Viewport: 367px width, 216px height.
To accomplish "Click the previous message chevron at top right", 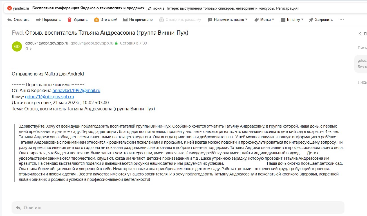I will [360, 34].
